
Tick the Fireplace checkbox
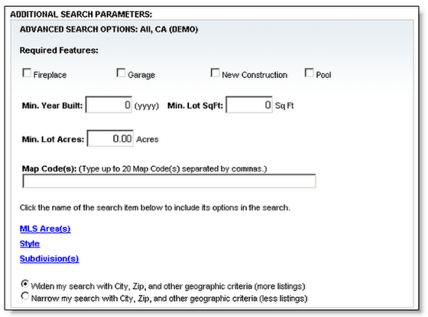tap(27, 73)
